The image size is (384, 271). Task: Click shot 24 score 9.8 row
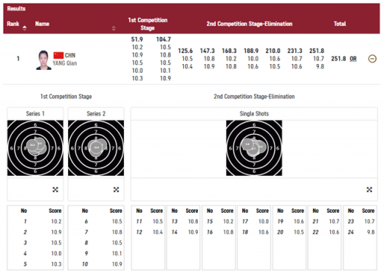[360, 232]
